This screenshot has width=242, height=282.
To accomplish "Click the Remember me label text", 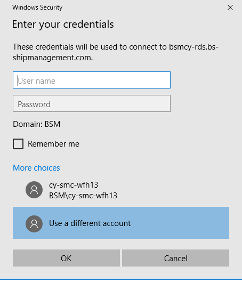I will 53,144.
